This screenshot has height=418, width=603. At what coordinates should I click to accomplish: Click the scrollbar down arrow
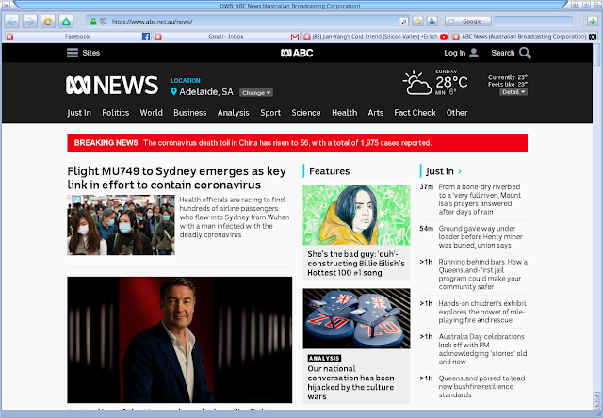point(596,407)
